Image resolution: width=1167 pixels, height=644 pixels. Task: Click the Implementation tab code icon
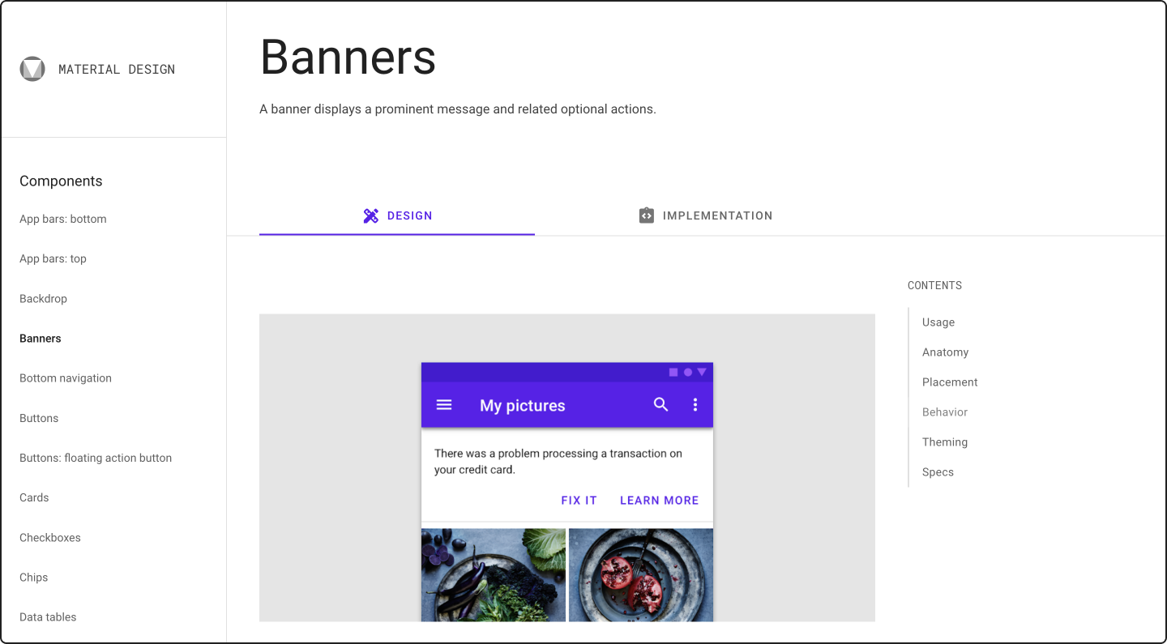pos(646,215)
